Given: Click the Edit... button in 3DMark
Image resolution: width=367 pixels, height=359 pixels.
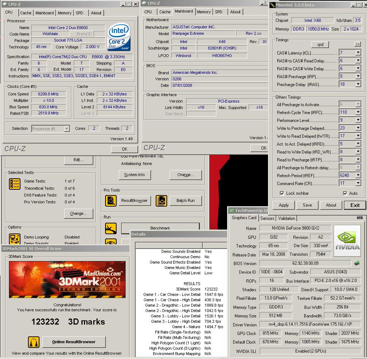Looking at the screenshot, I should pos(79,160).
